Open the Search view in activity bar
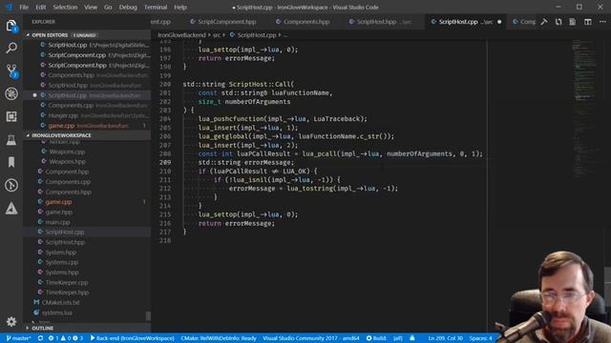Viewport: 611px width, 343px height. [11, 49]
